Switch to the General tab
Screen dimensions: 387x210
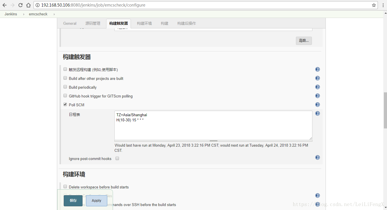70,23
